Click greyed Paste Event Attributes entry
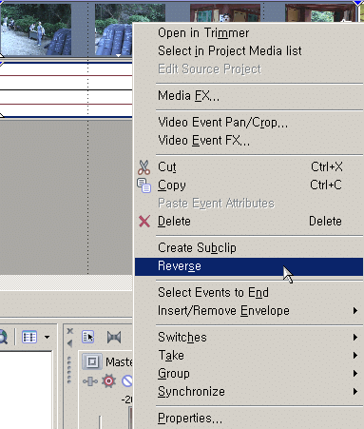 click(x=249, y=204)
